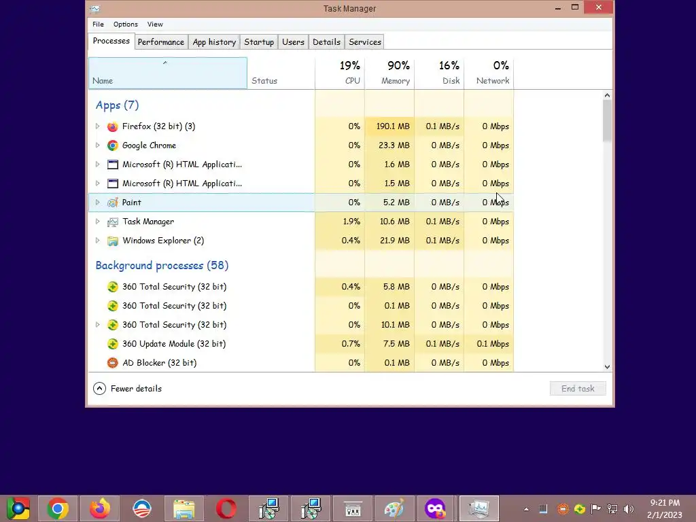Click the Firefox memory value 190.1 MB
696x522 pixels.
tap(393, 126)
